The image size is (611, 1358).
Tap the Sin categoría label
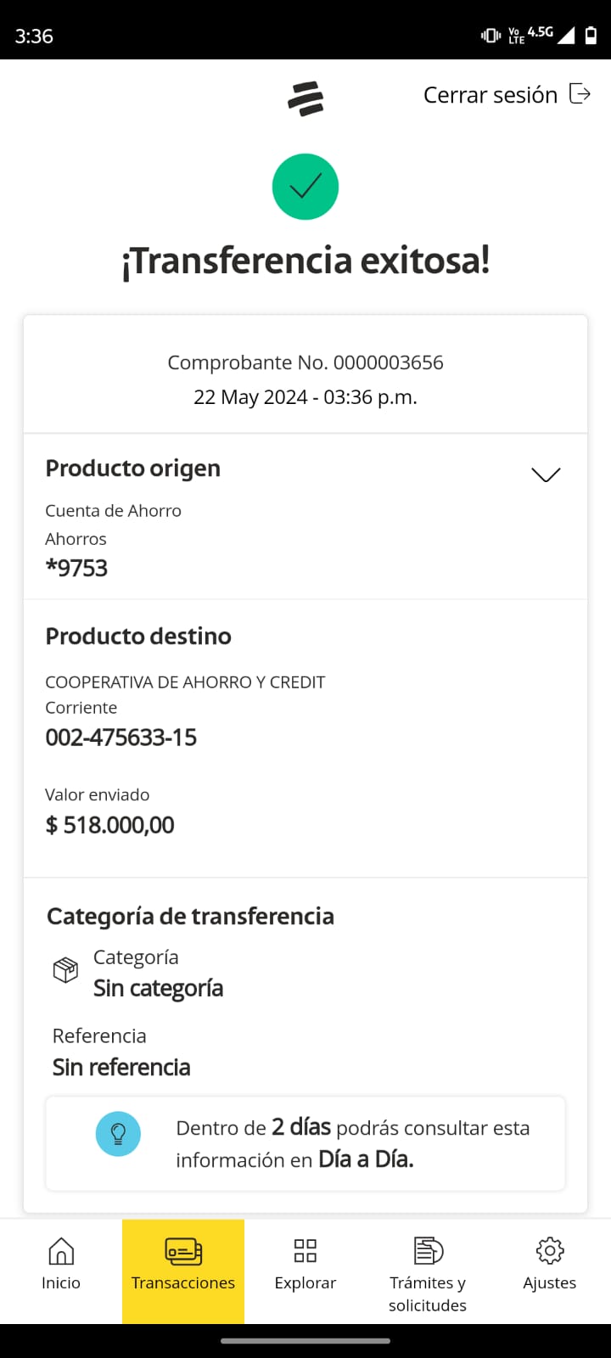tap(158, 988)
